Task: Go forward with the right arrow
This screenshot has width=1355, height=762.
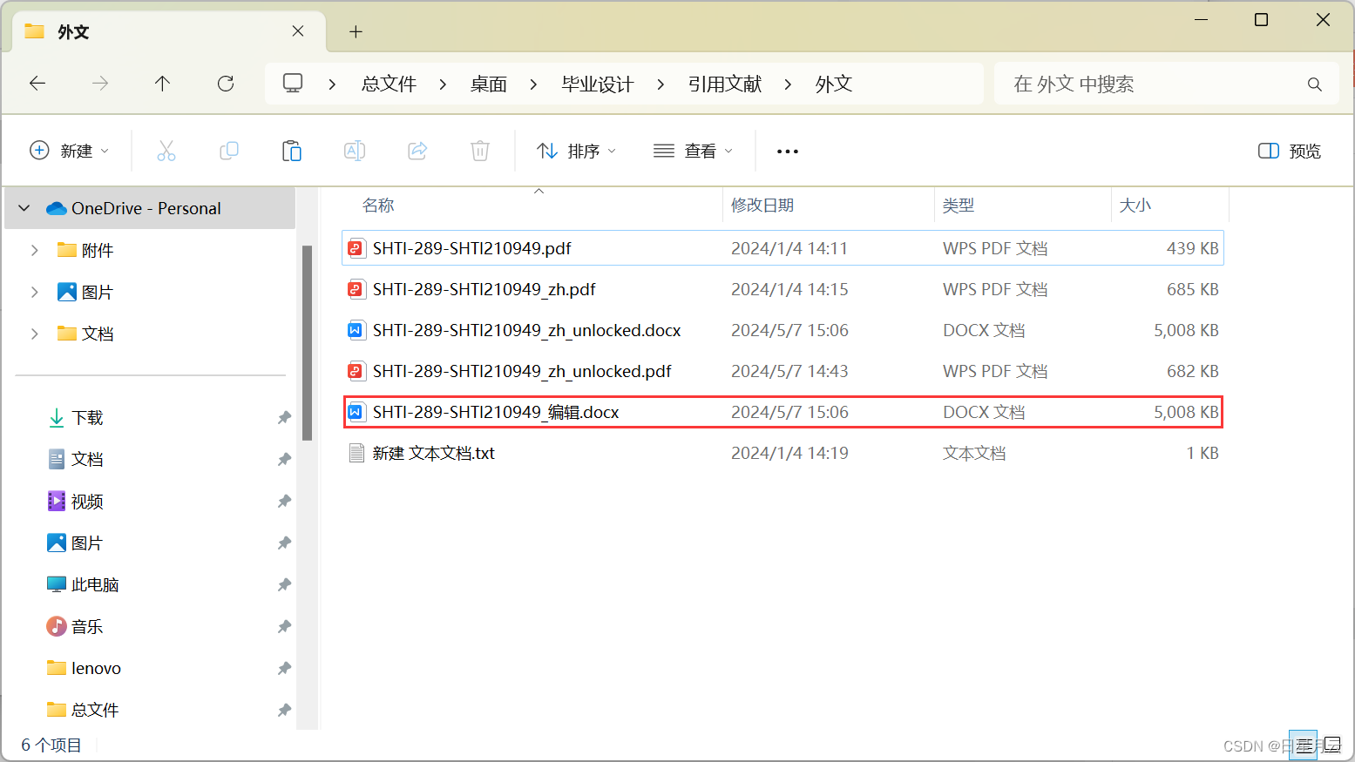Action: [x=100, y=84]
